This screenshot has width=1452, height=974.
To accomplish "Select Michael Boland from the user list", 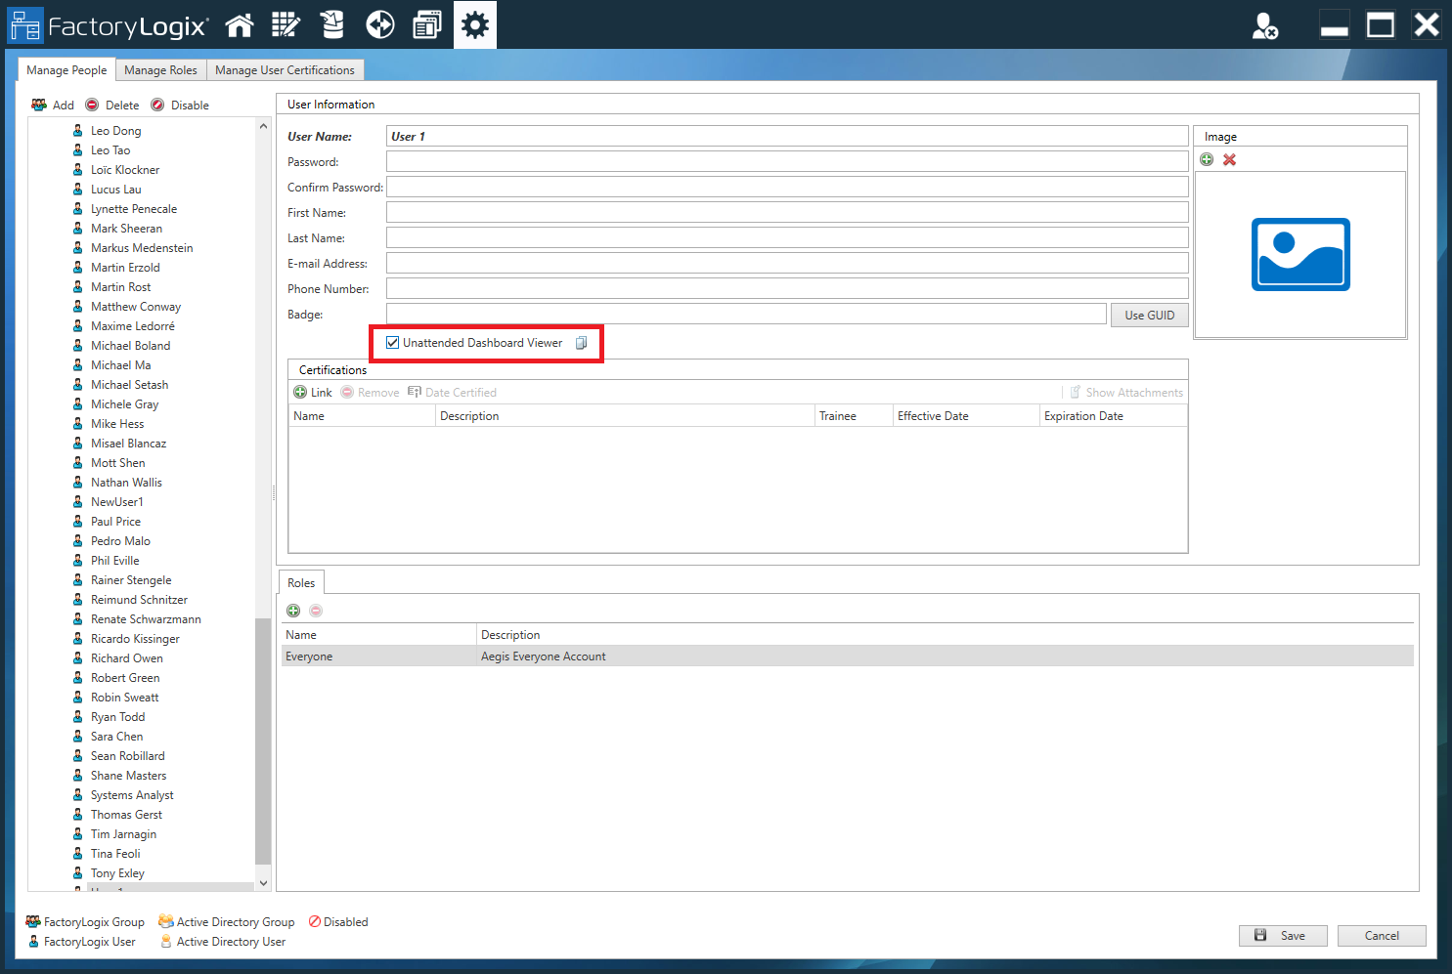I will [x=130, y=345].
